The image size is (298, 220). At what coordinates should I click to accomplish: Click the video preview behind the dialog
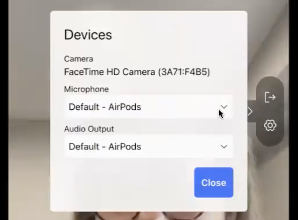pos(28,114)
